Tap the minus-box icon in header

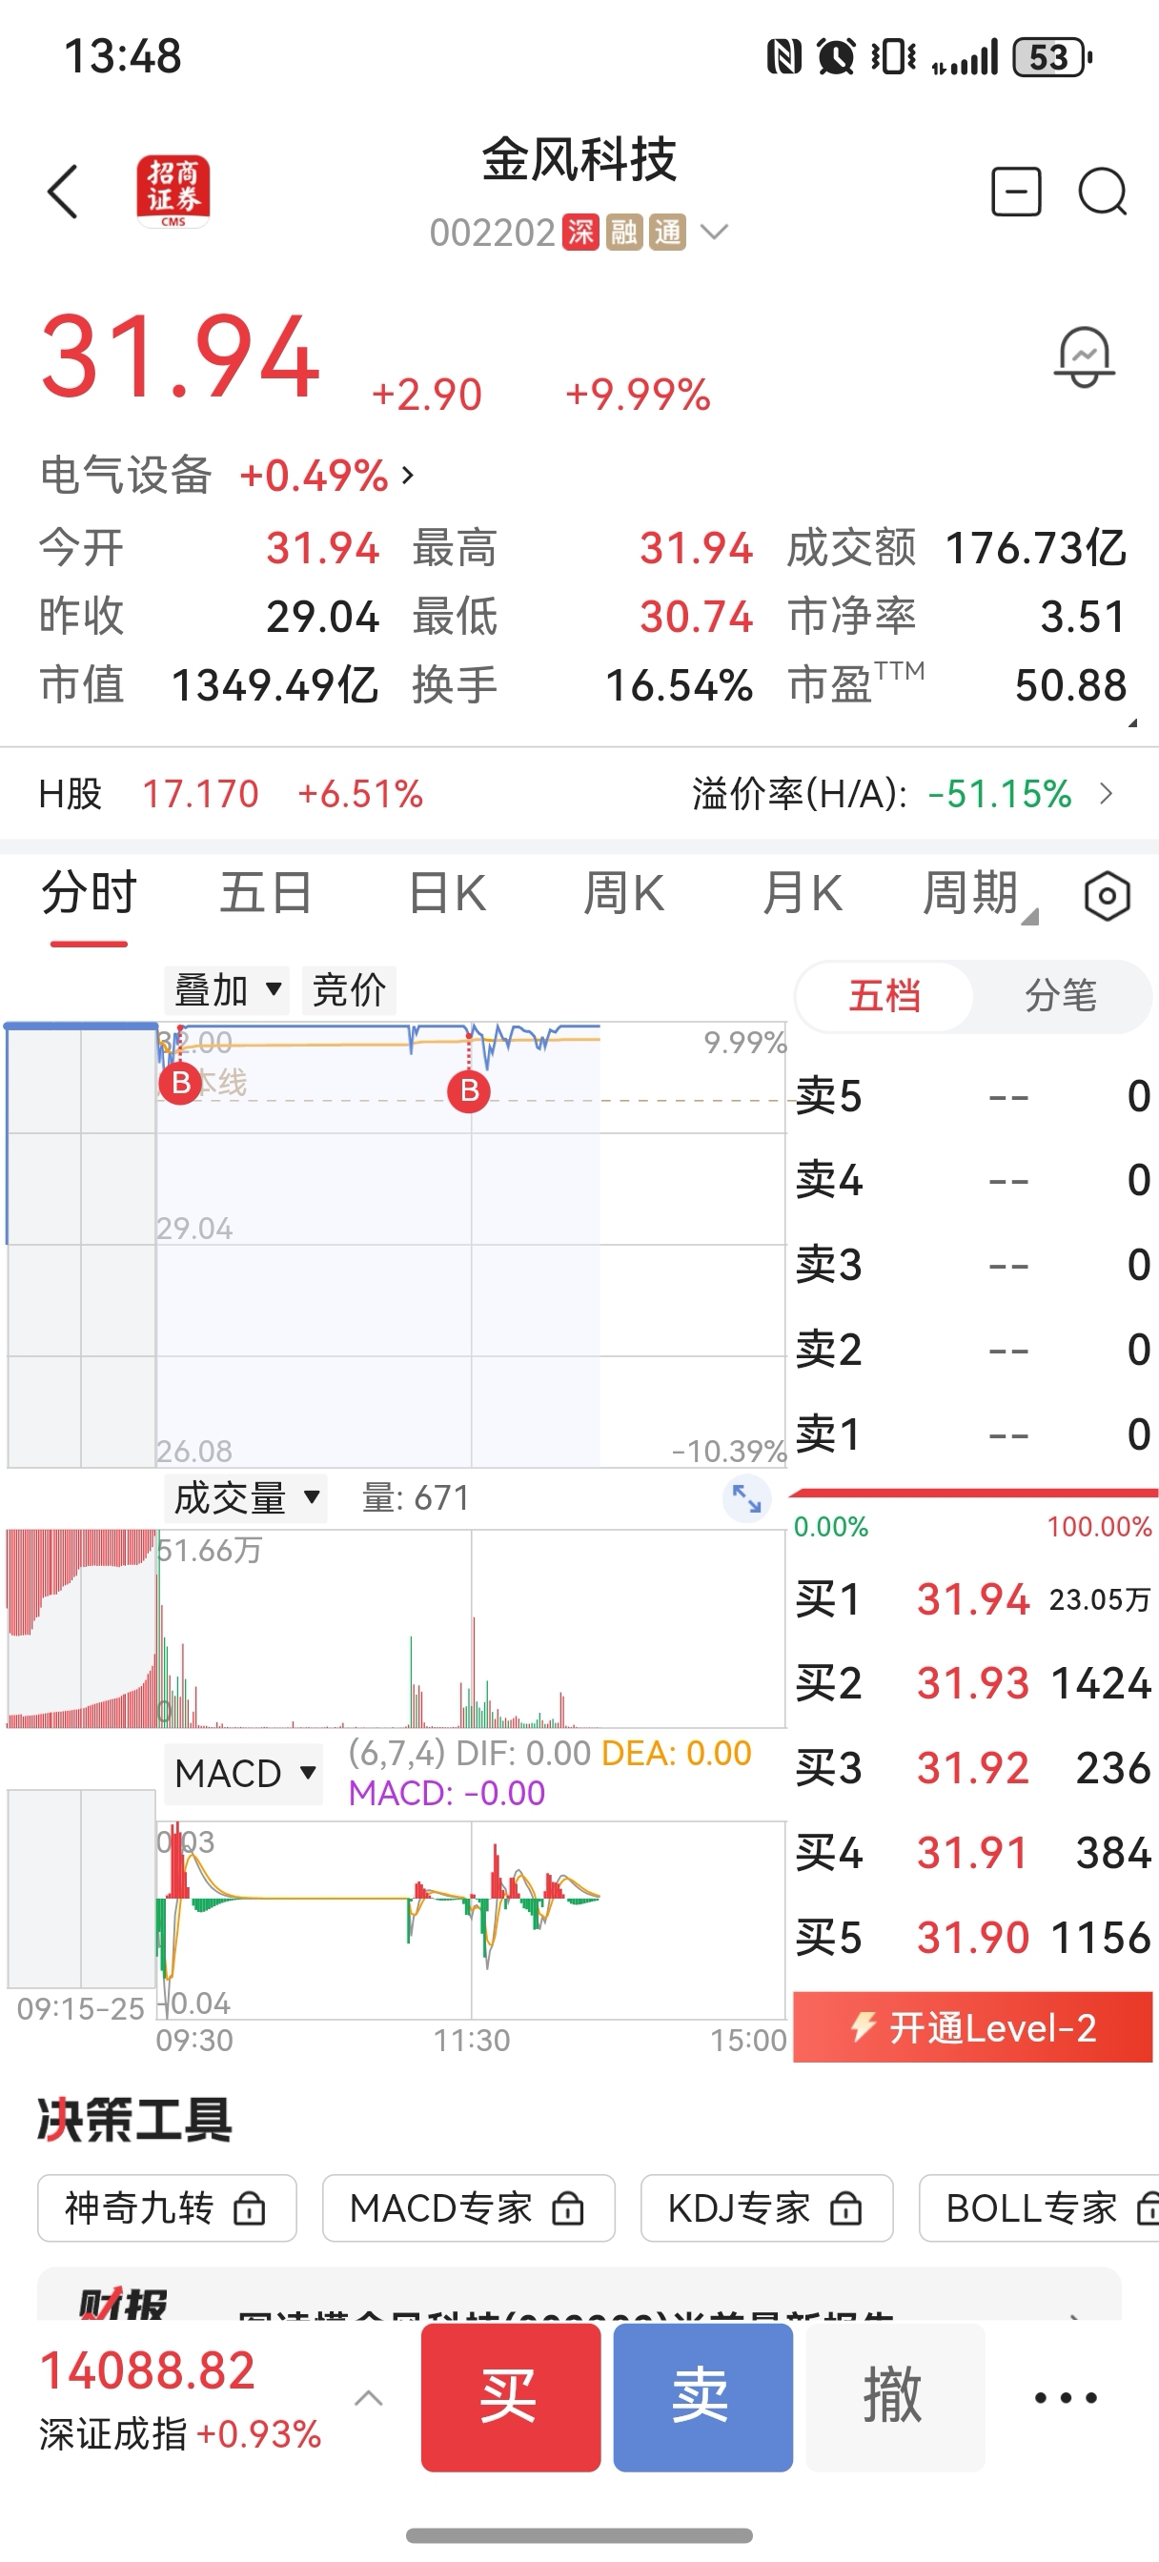pyautogui.click(x=1016, y=191)
